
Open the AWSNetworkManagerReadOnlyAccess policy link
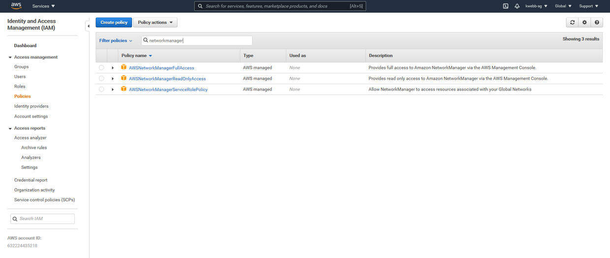click(167, 79)
